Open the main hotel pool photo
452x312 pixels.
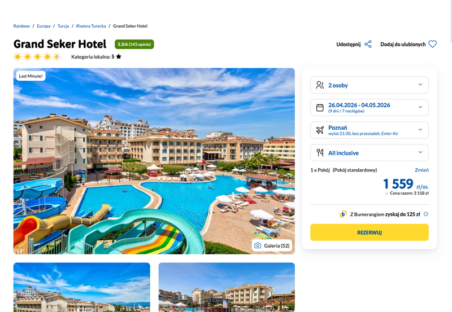pos(154,161)
